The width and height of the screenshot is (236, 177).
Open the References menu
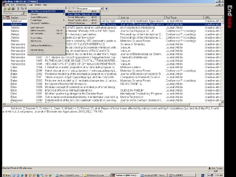(x=21, y=5)
